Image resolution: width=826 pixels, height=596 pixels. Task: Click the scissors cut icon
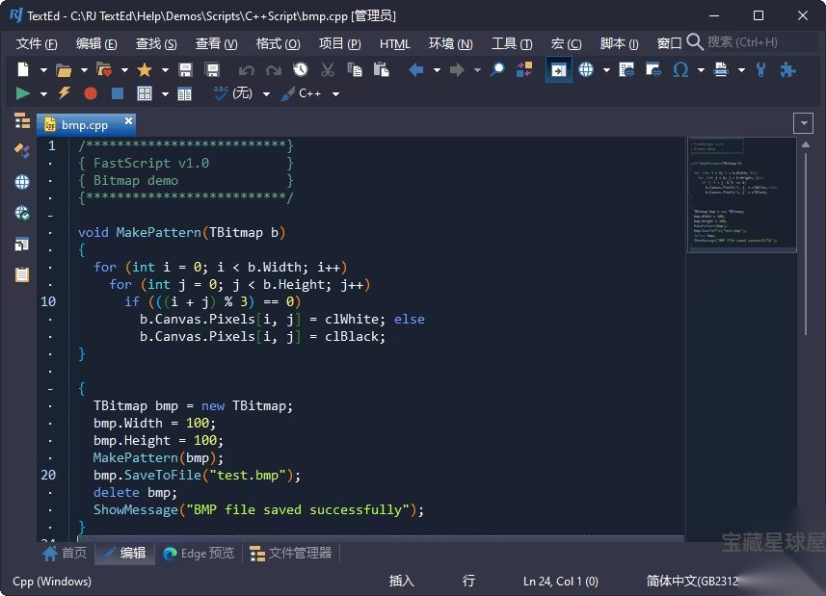pyautogui.click(x=328, y=69)
